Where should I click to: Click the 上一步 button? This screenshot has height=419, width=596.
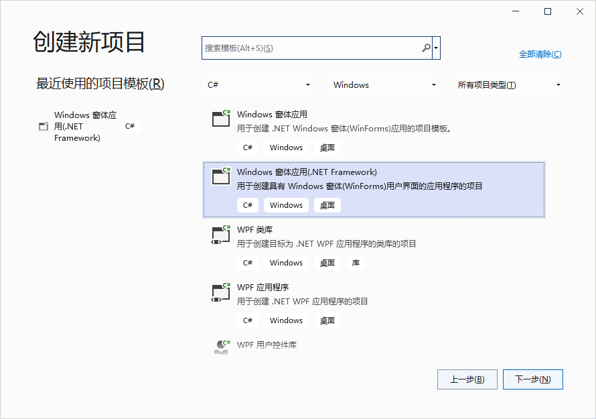pyautogui.click(x=467, y=379)
